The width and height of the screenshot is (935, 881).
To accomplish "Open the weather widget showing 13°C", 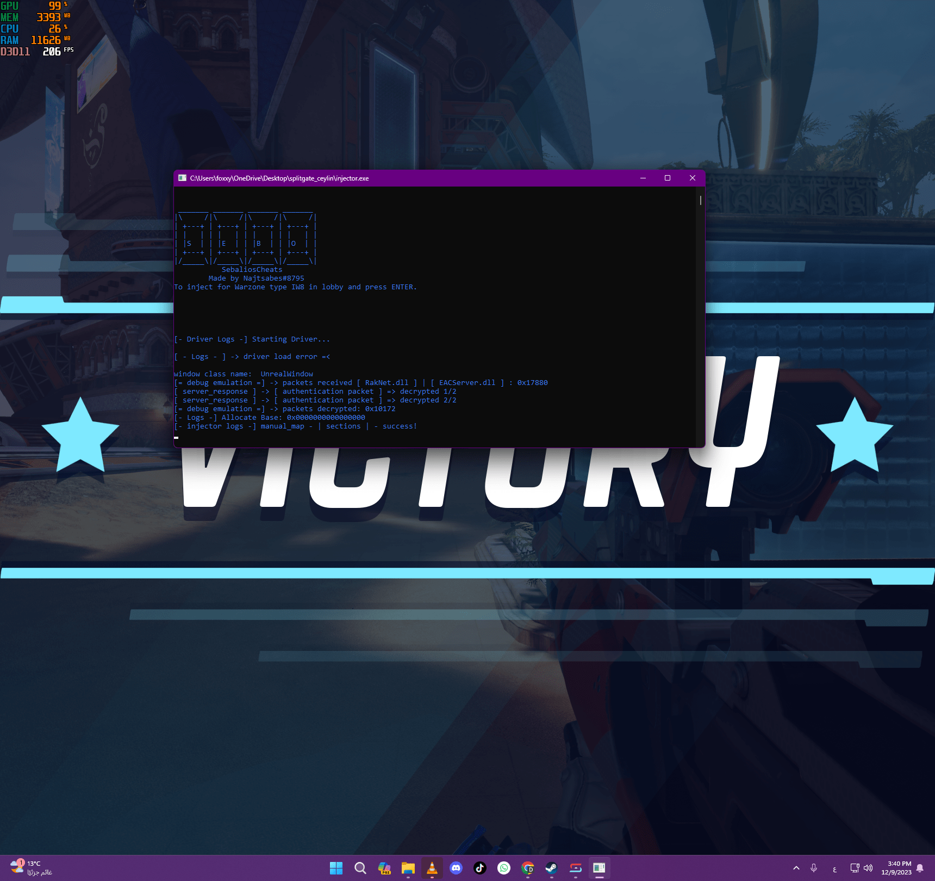I will (x=31, y=867).
